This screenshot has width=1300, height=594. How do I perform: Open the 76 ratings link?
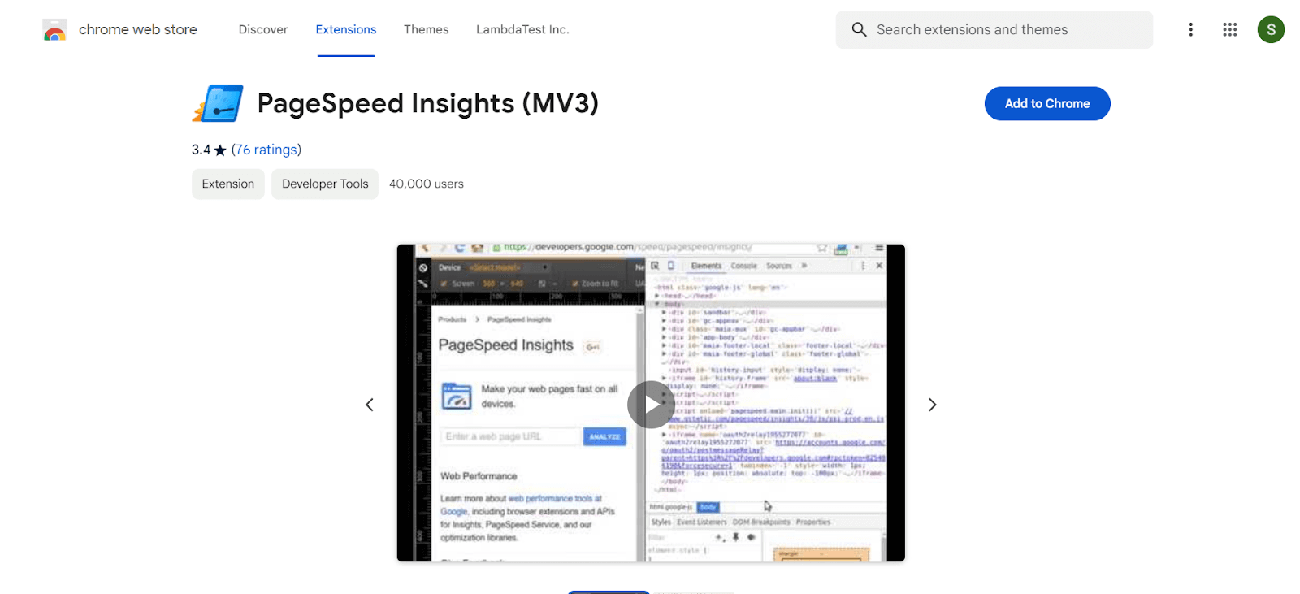266,150
